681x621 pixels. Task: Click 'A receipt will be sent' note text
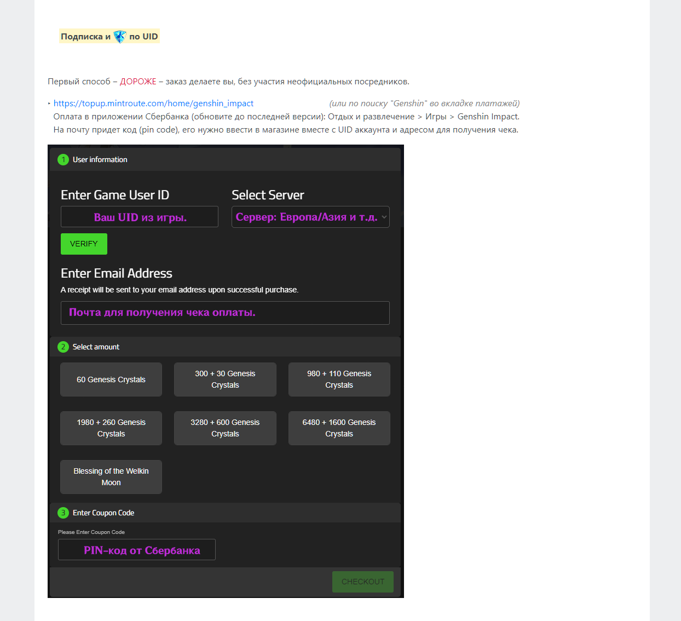click(x=180, y=290)
